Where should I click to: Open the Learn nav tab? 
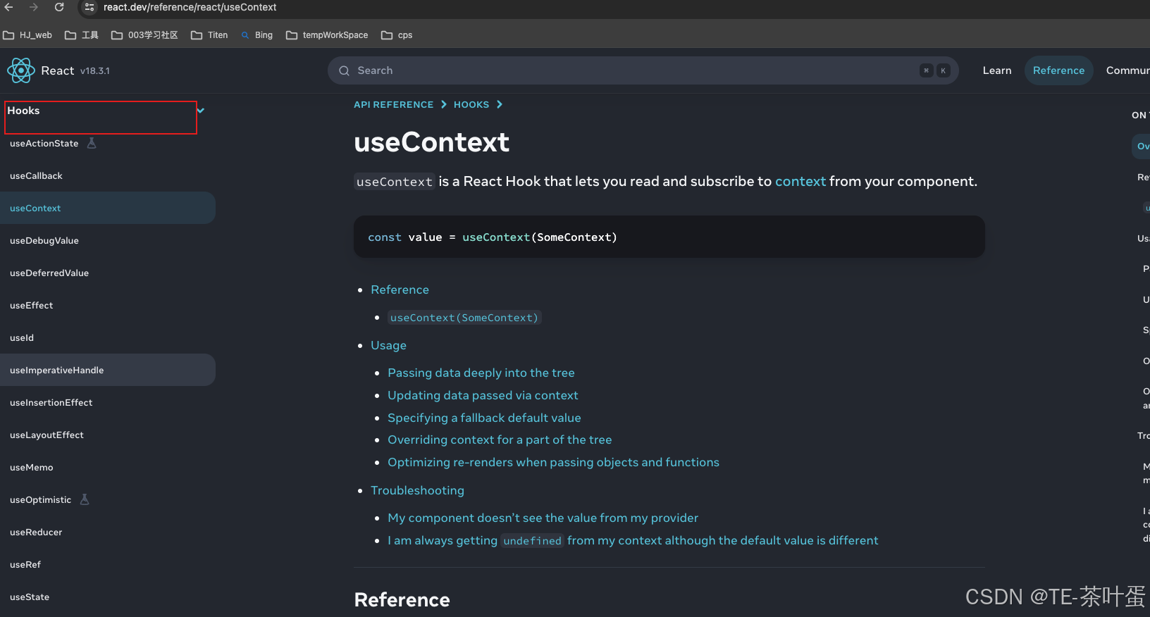[997, 70]
